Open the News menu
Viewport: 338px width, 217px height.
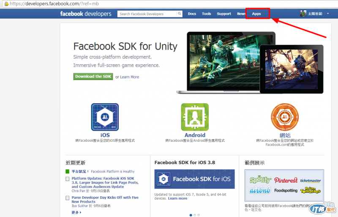[x=241, y=14]
